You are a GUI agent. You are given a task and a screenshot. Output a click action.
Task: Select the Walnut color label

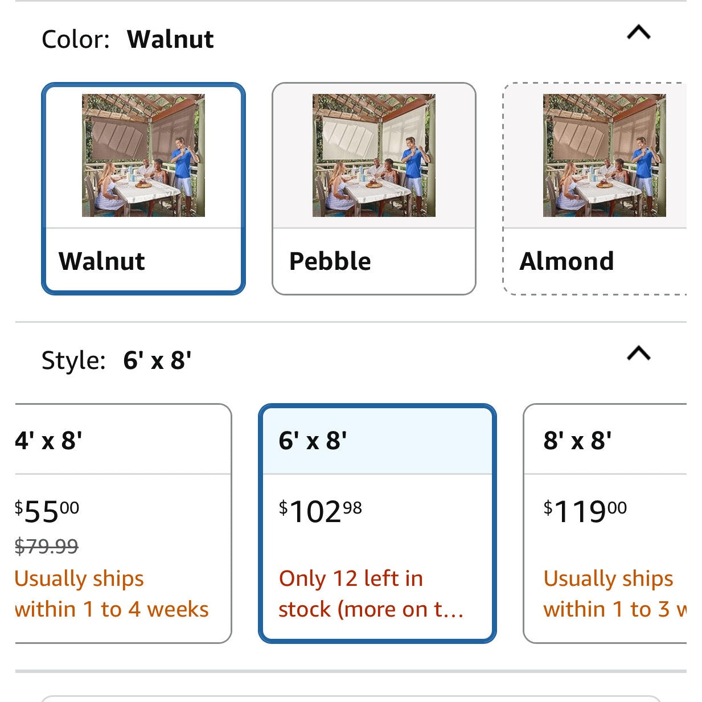pyautogui.click(x=102, y=261)
